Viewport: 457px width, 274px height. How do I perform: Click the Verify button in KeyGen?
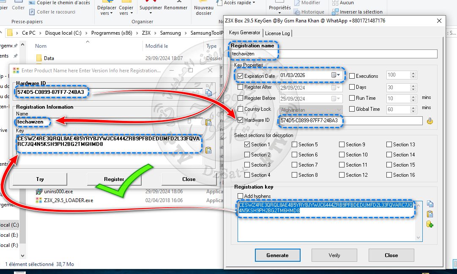[334, 255]
